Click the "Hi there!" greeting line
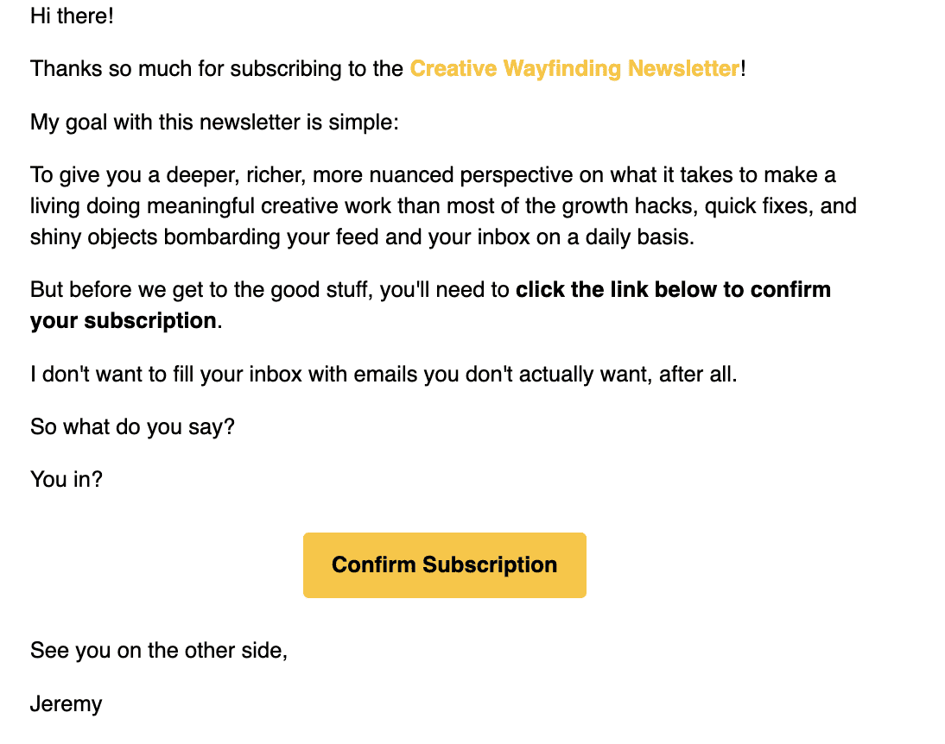The image size is (945, 744). click(72, 16)
